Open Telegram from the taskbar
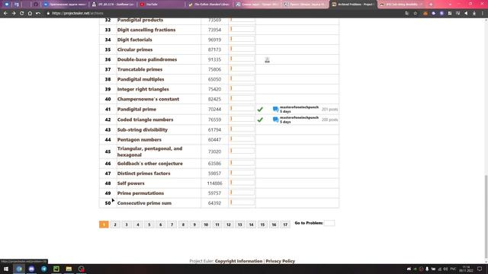The image size is (488, 274). pos(44,269)
